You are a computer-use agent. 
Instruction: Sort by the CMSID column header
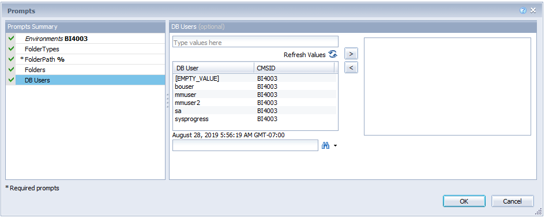point(294,68)
